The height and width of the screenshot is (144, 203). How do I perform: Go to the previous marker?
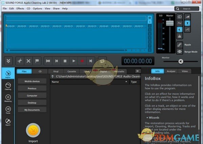coord(57,61)
